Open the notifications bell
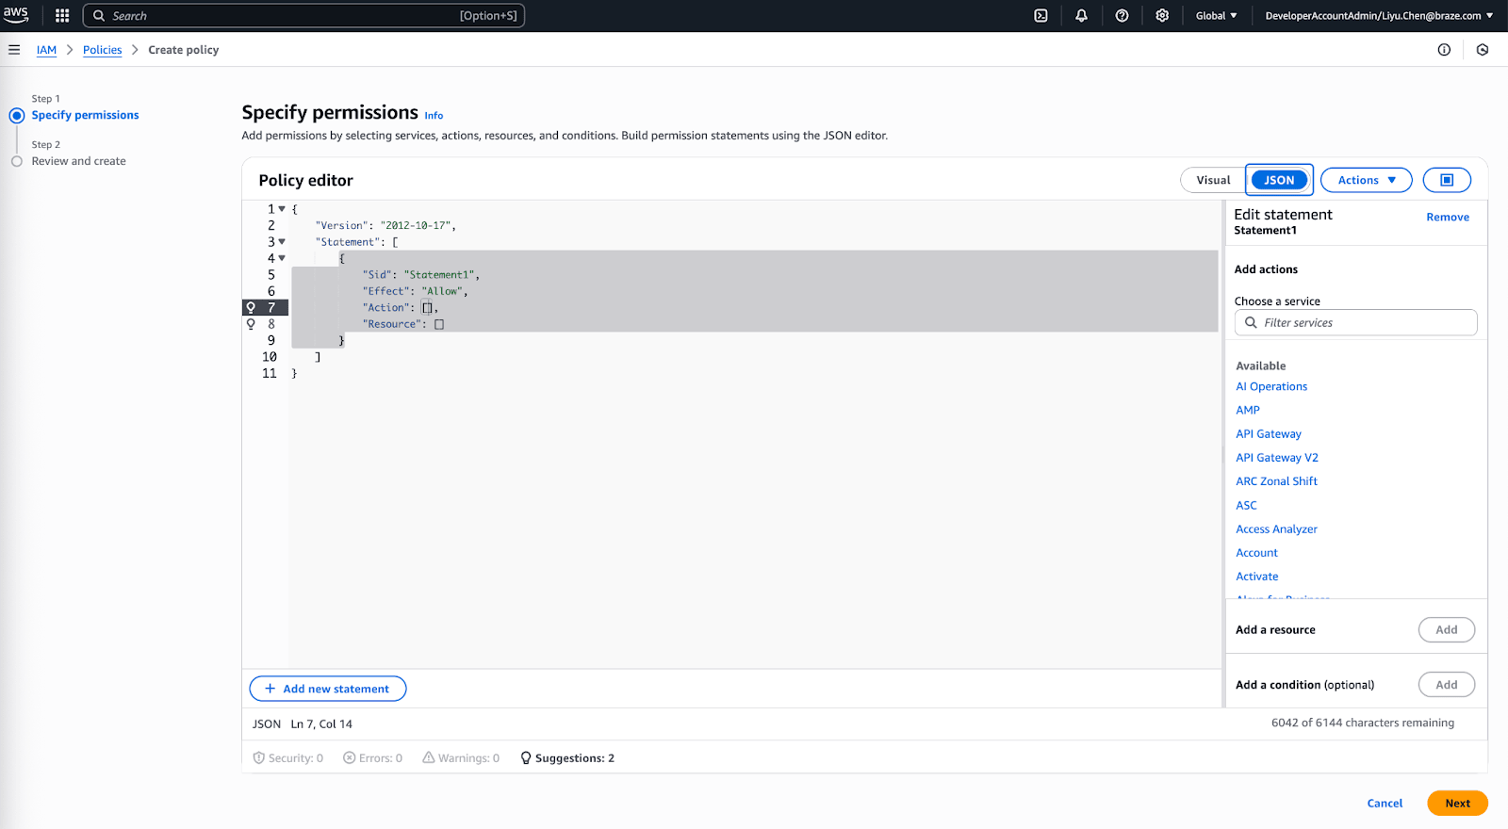This screenshot has width=1508, height=829. click(x=1081, y=16)
